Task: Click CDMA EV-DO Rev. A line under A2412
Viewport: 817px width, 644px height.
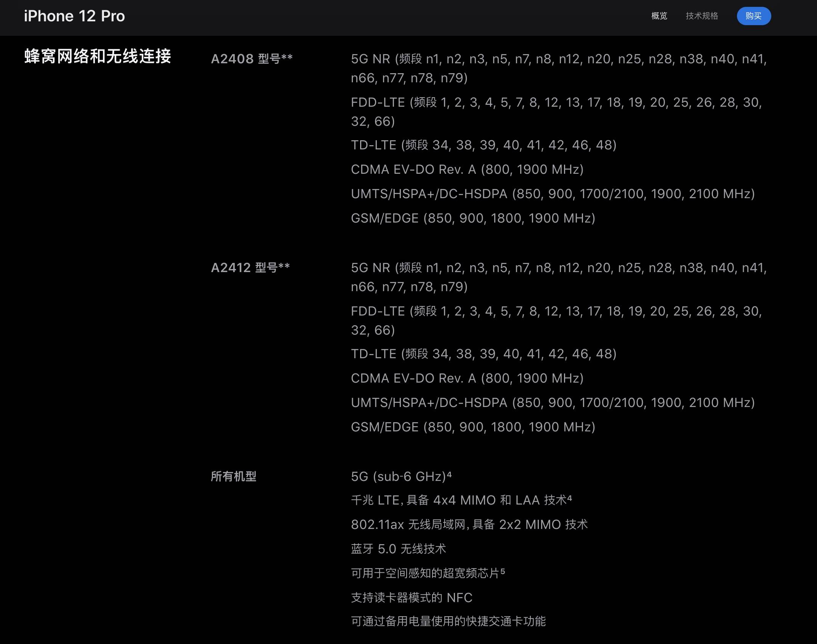Action: pos(467,378)
